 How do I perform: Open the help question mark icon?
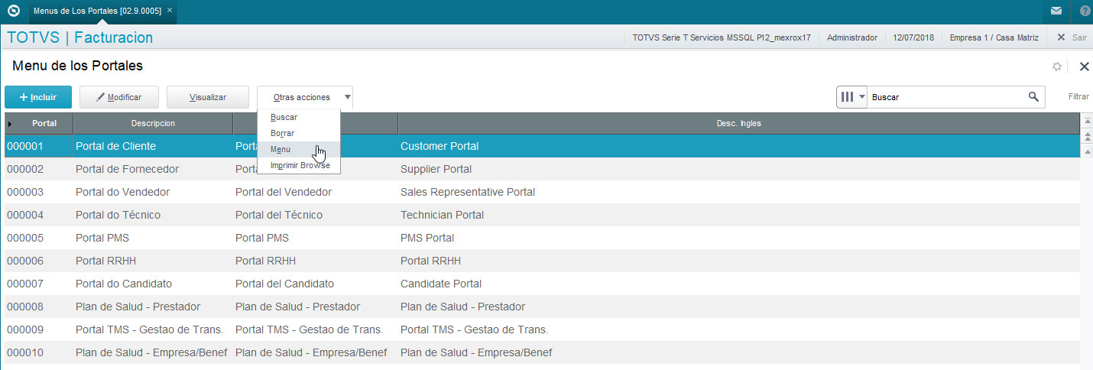[x=1085, y=11]
